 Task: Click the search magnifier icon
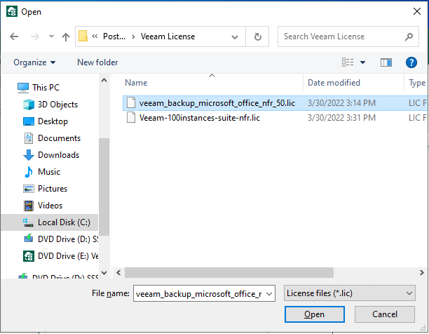409,36
